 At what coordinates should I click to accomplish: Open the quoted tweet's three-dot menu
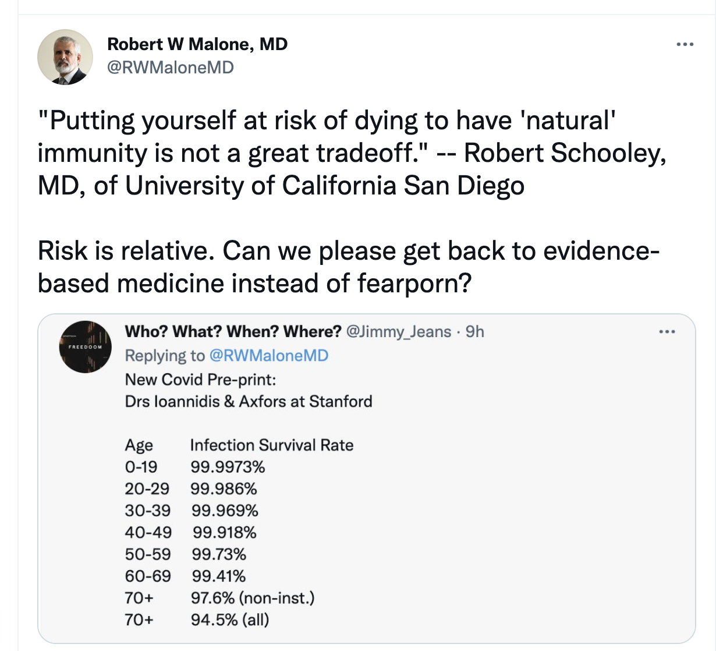(x=667, y=332)
